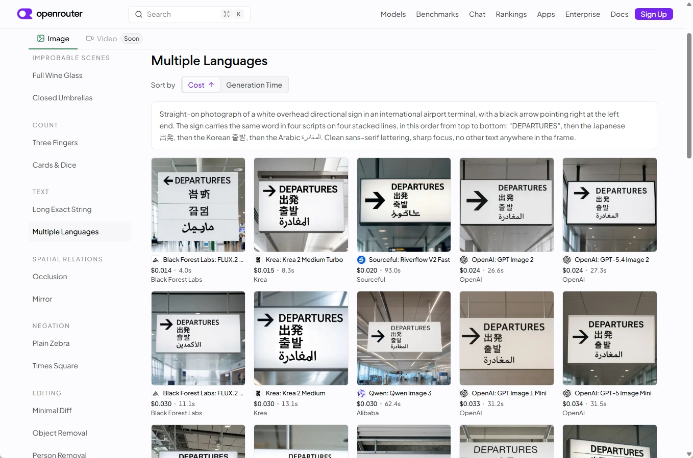Select Plain Zebra in the sidebar
The height and width of the screenshot is (458, 693).
pos(80,343)
